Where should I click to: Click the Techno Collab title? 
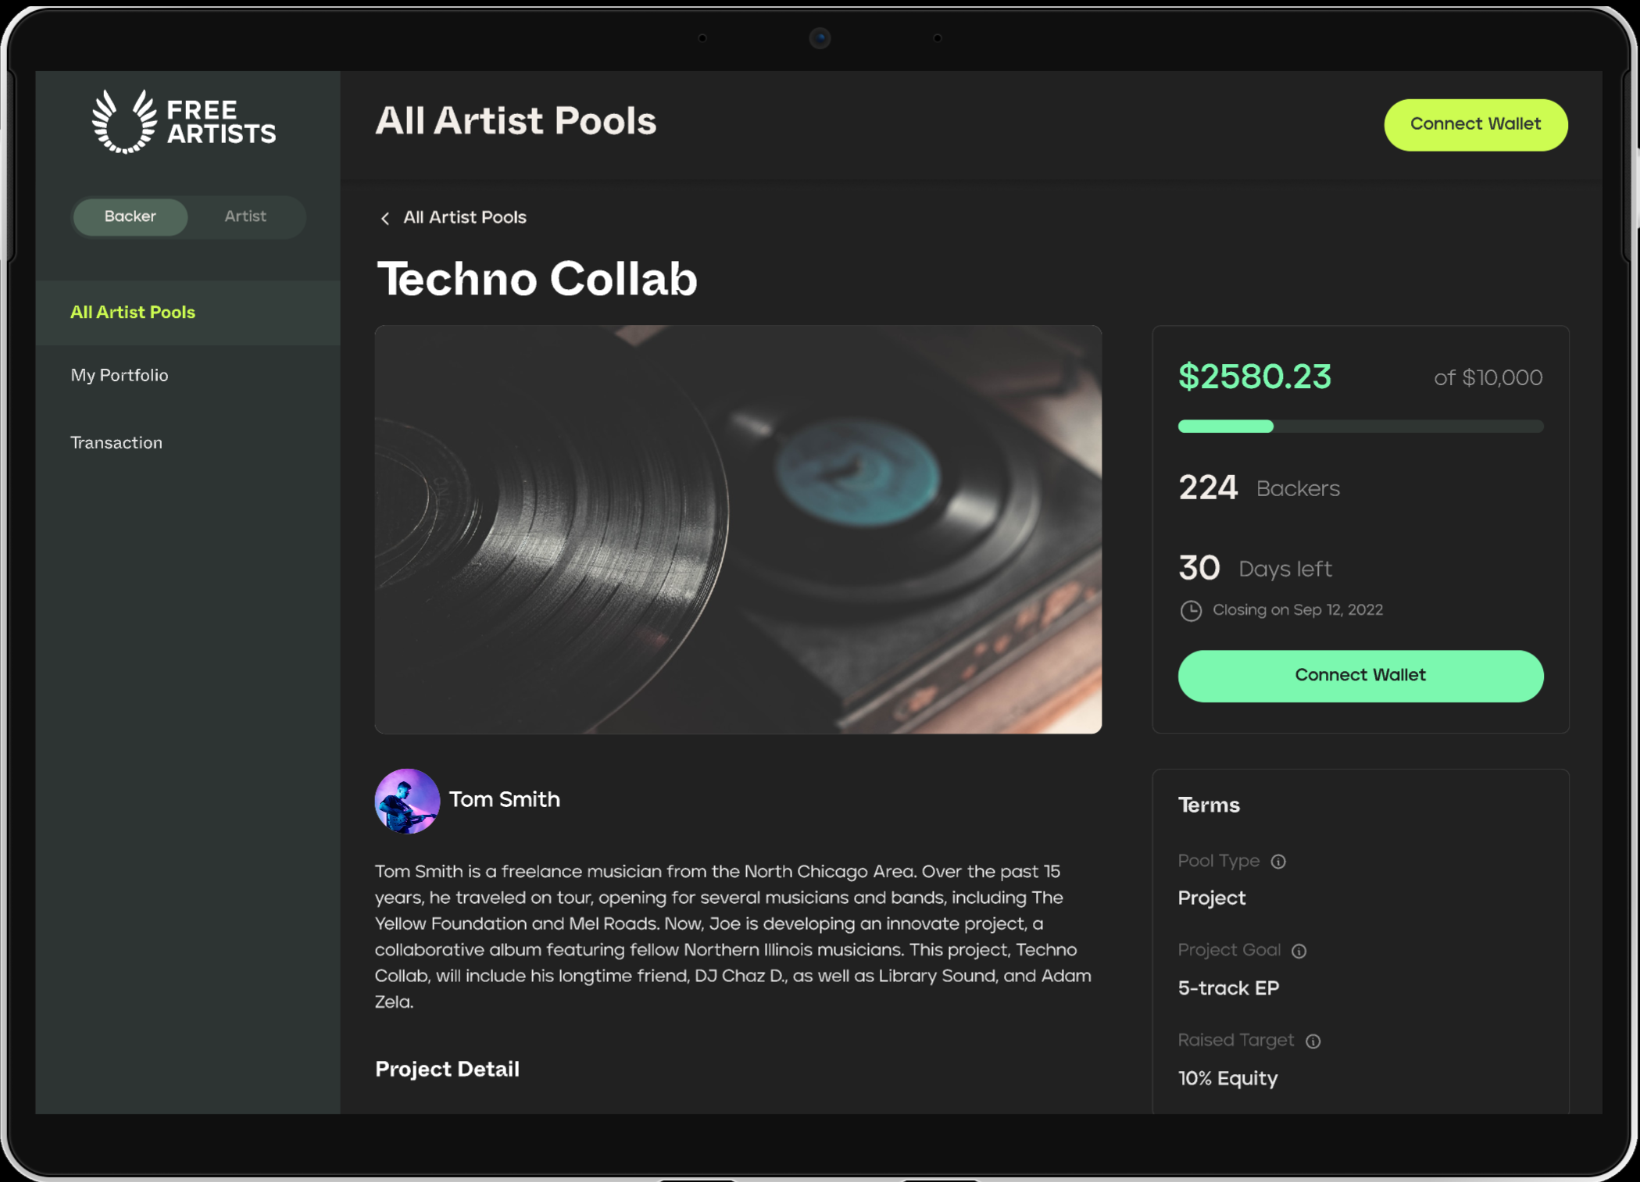click(x=537, y=279)
